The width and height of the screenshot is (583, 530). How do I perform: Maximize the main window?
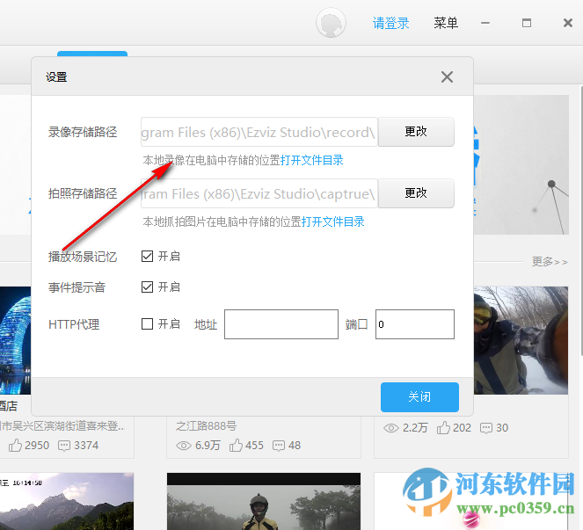point(527,23)
